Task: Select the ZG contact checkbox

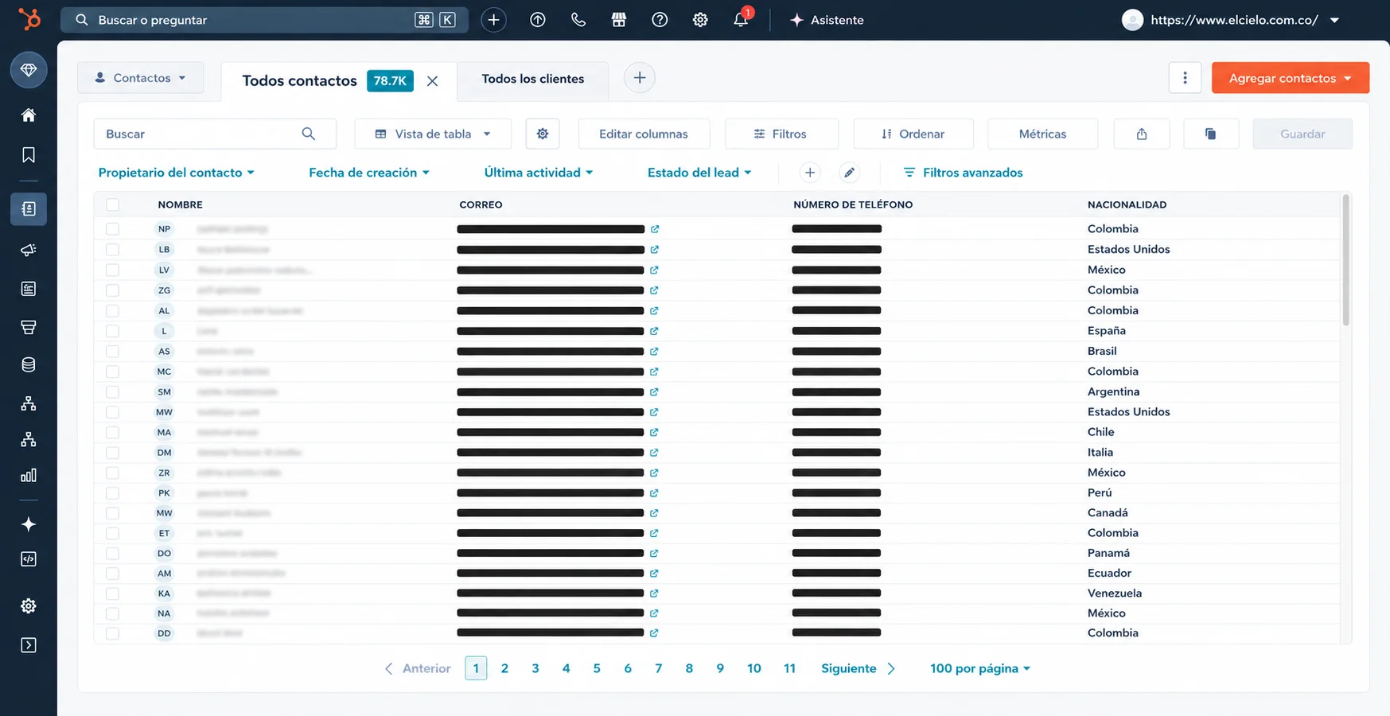Action: tap(112, 290)
